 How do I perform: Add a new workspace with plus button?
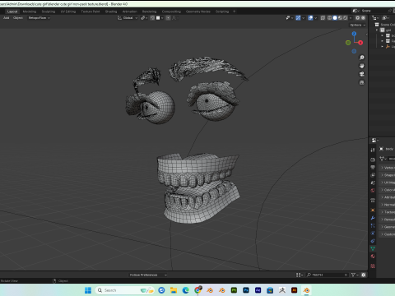[x=234, y=12]
